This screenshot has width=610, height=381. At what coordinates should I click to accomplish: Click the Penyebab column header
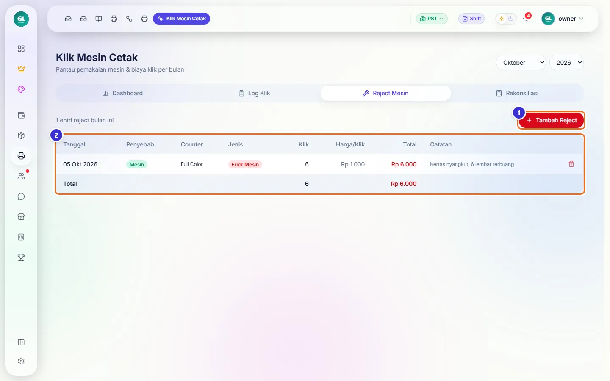tap(140, 144)
